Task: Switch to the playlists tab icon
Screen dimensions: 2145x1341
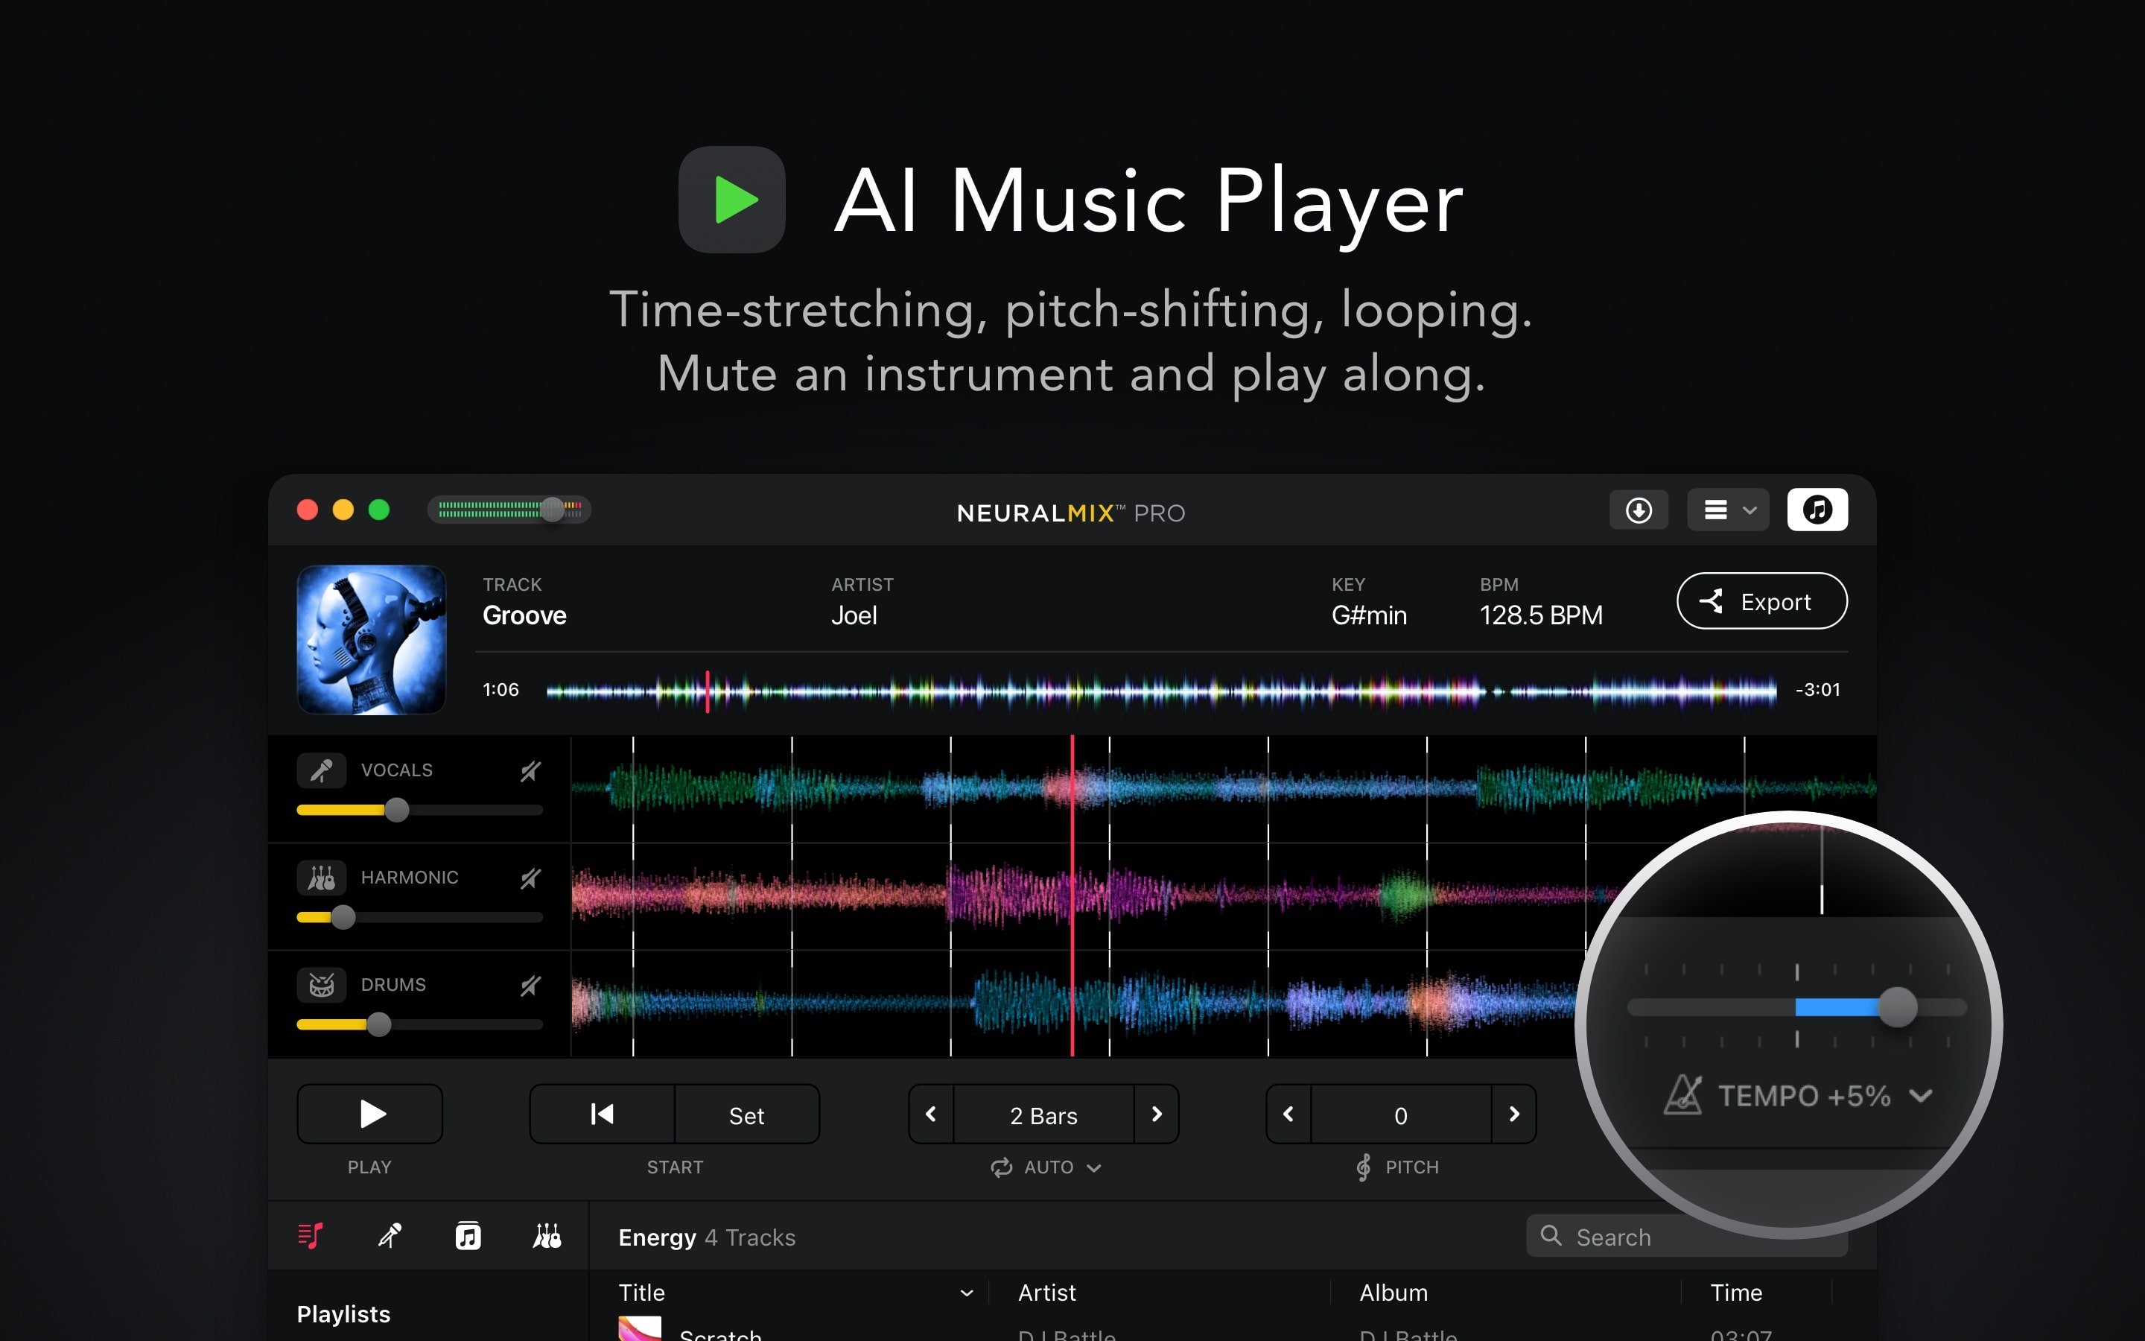Action: [x=311, y=1235]
